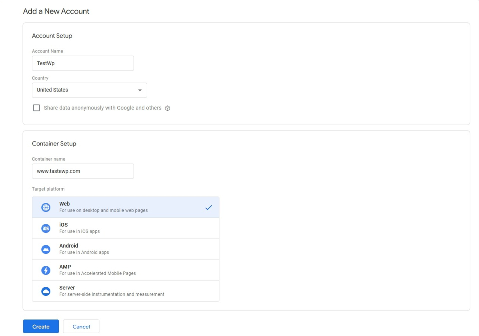This screenshot has height=336, width=479.
Task: Click the 'Country' field label
Action: (40, 78)
